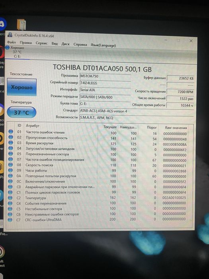The width and height of the screenshot is (209, 279).
Task: Click the status orb for Нестабильные сектора
Action: point(10,208)
